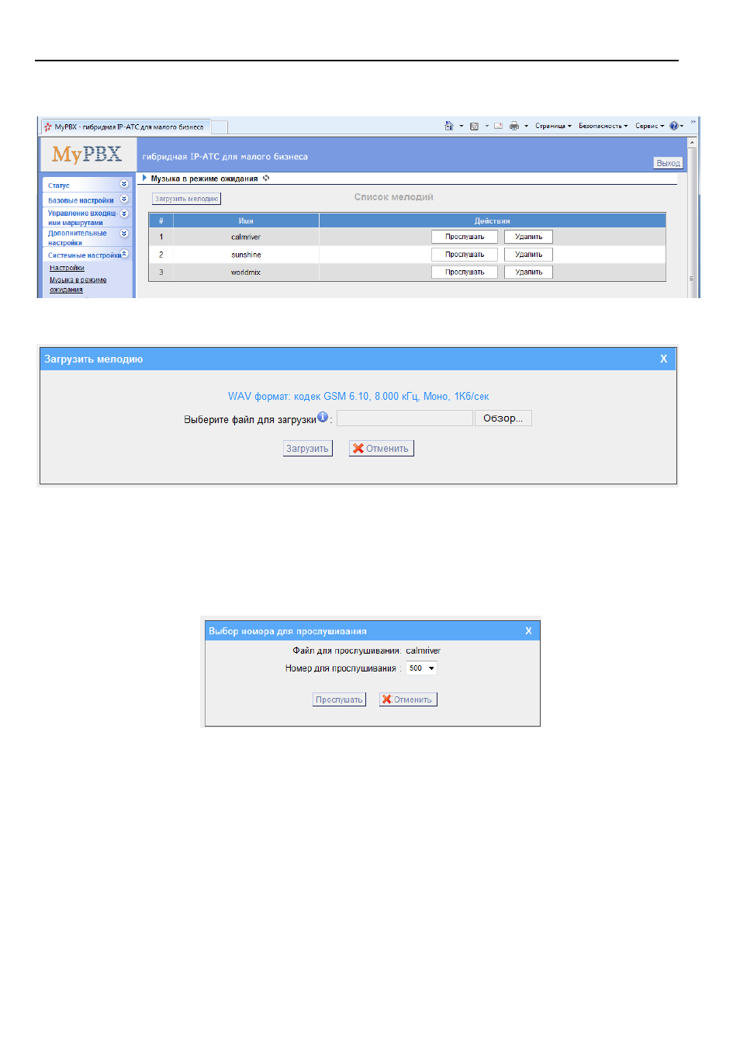Click the refresh icon beside the page title
The image size is (740, 1048).
266,179
